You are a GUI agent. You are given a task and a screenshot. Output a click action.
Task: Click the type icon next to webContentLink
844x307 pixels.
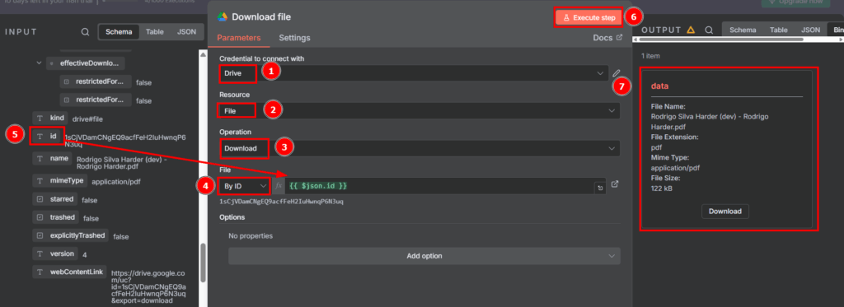(40, 272)
